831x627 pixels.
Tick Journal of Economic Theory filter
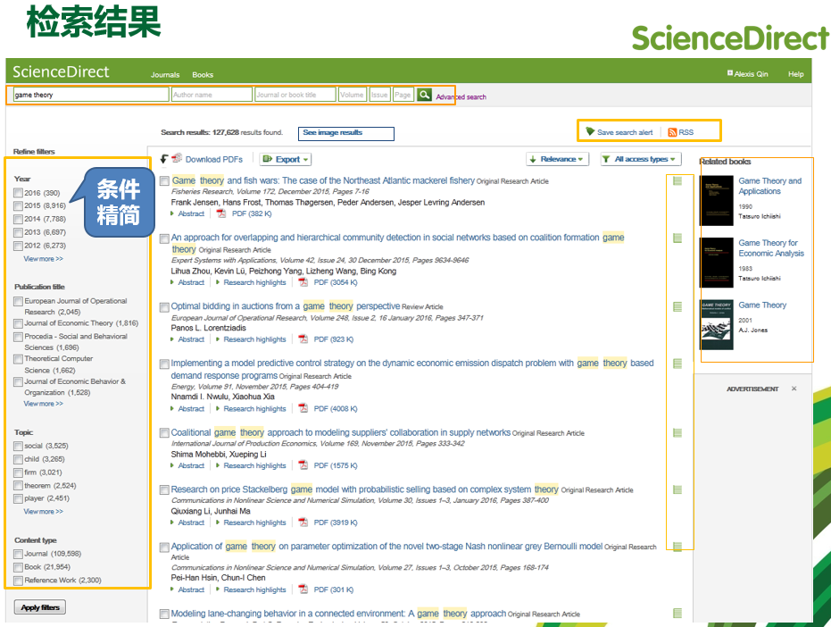[19, 323]
